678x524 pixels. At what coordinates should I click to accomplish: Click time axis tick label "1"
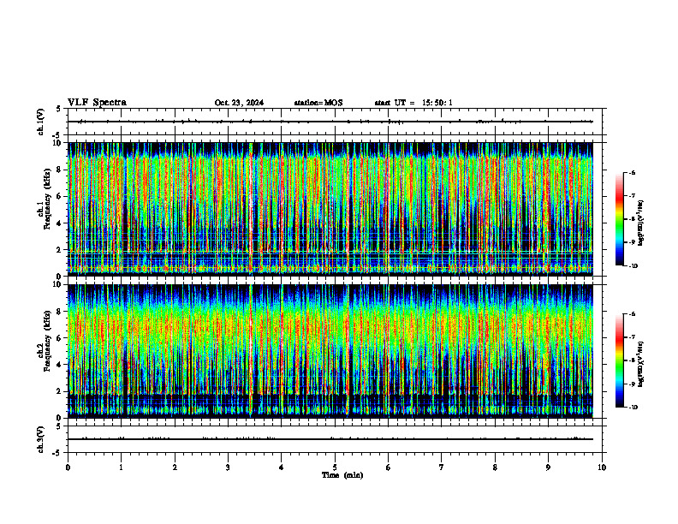tap(121, 467)
